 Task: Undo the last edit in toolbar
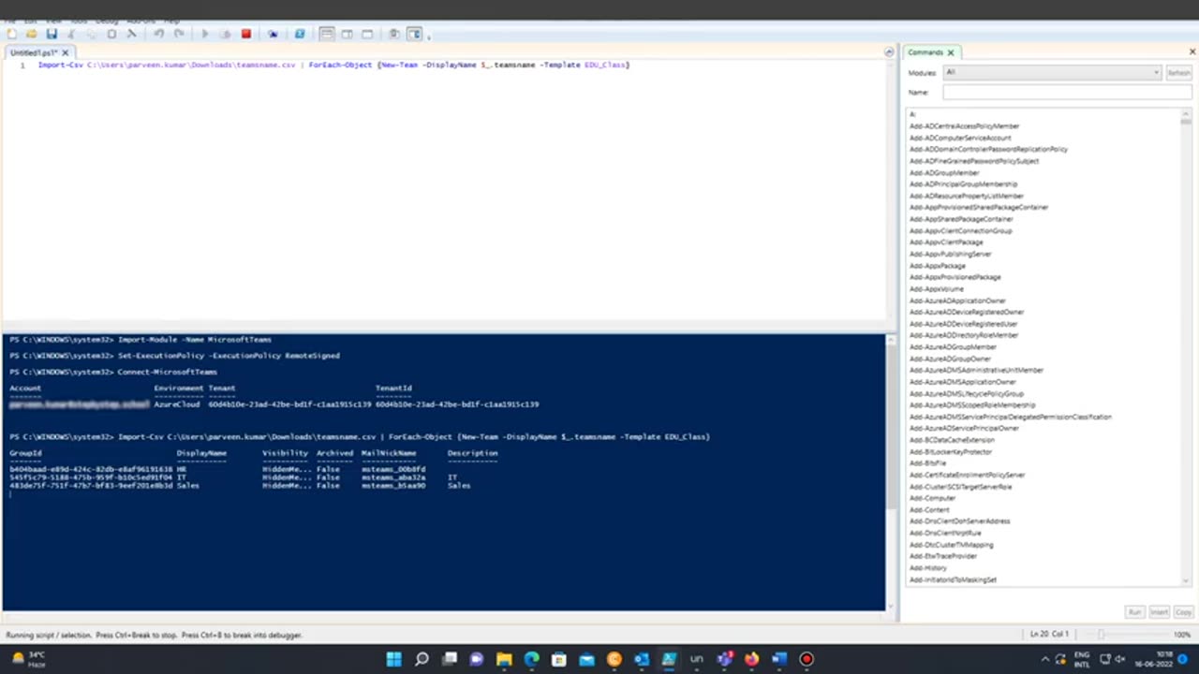pos(158,34)
